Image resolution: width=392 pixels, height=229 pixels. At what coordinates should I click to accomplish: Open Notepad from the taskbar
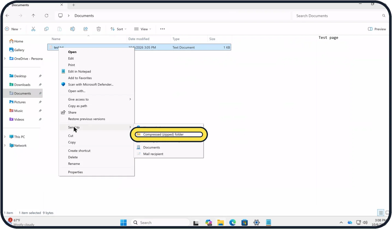pyautogui.click(x=268, y=222)
